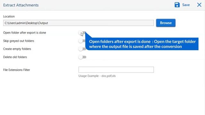
Task: Click the Save text label
Action: pos(186,5)
